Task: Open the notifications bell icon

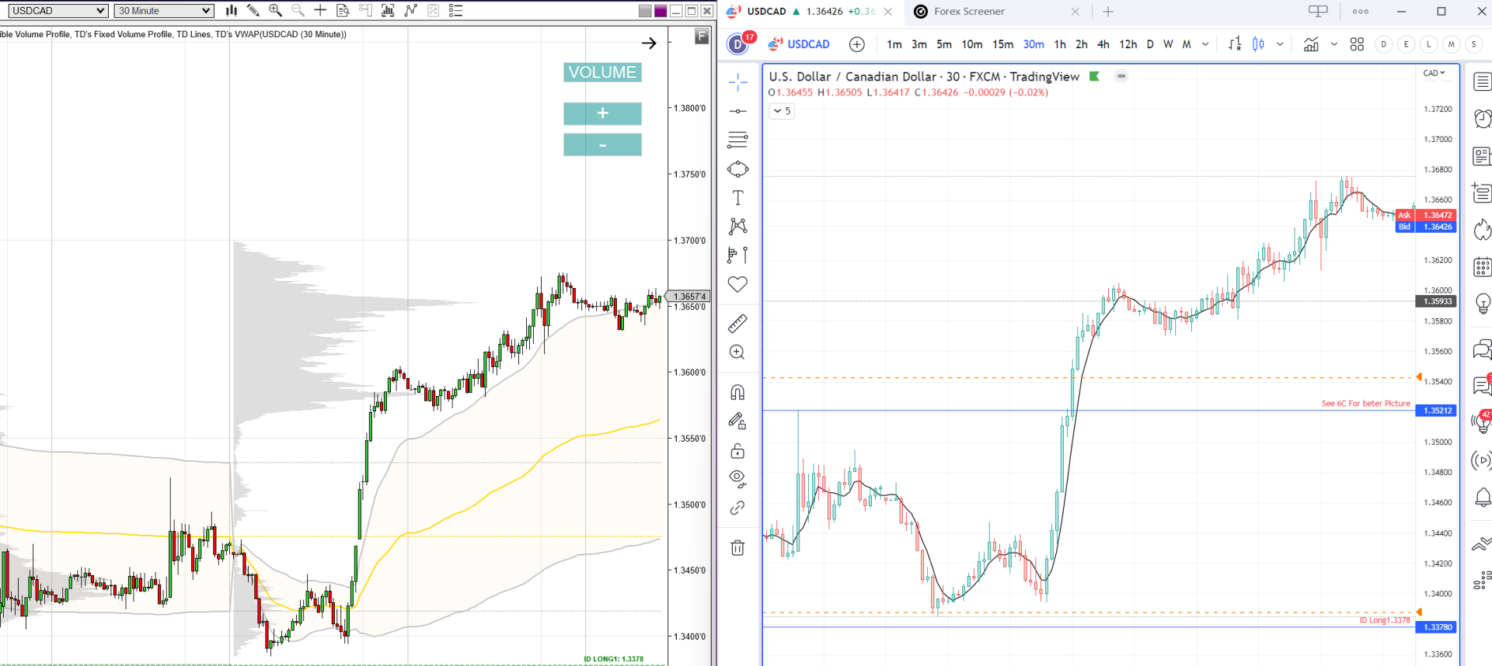Action: 1483,497
